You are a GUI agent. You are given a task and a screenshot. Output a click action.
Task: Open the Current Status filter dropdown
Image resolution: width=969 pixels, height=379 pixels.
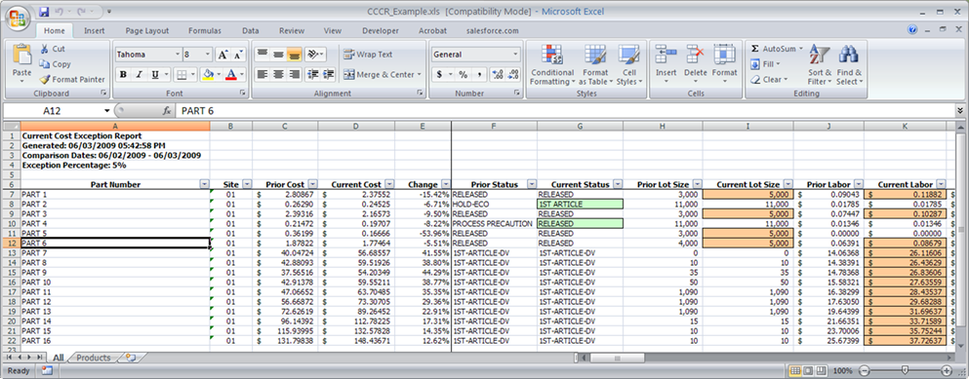coord(618,184)
